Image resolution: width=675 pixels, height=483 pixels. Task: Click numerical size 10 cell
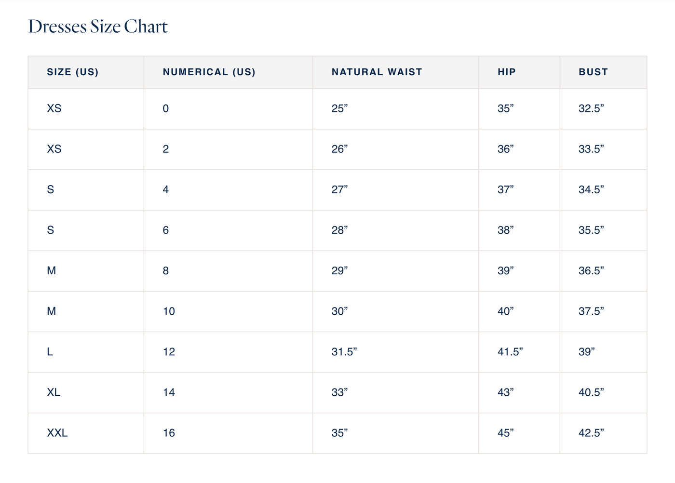coord(169,311)
